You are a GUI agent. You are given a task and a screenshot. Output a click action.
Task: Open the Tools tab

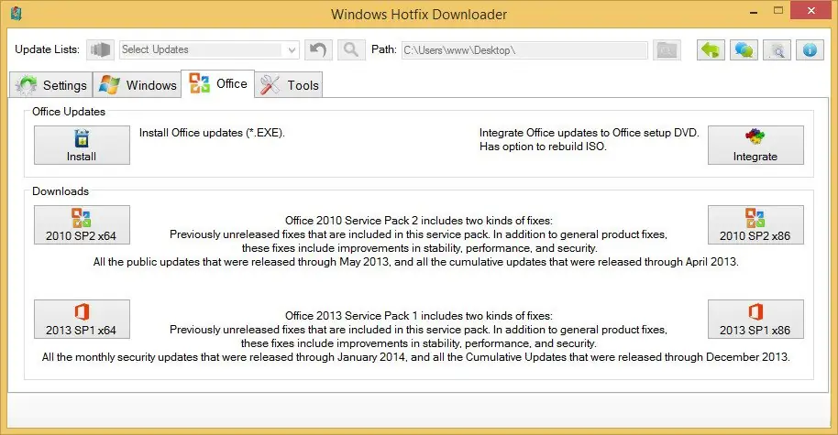pos(290,85)
